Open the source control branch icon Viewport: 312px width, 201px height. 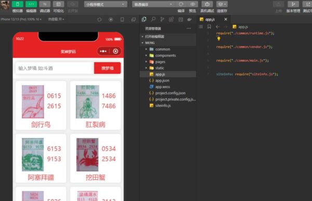click(x=162, y=19)
